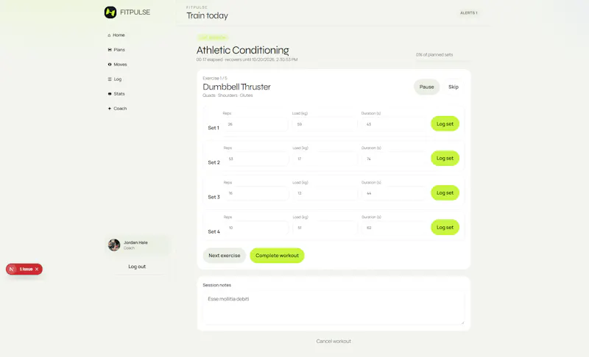Go to the Next exercise
This screenshot has height=357, width=589.
click(x=225, y=256)
